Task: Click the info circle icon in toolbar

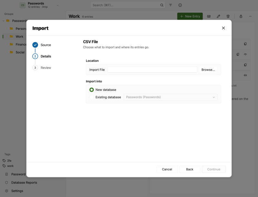Action: (x=180, y=5)
